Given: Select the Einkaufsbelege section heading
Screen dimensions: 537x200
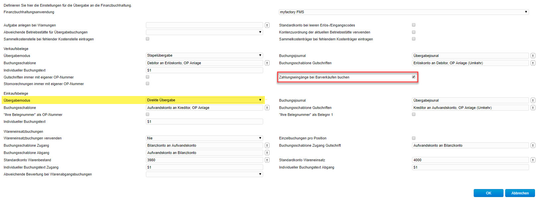Looking at the screenshot, I should coord(16,93).
